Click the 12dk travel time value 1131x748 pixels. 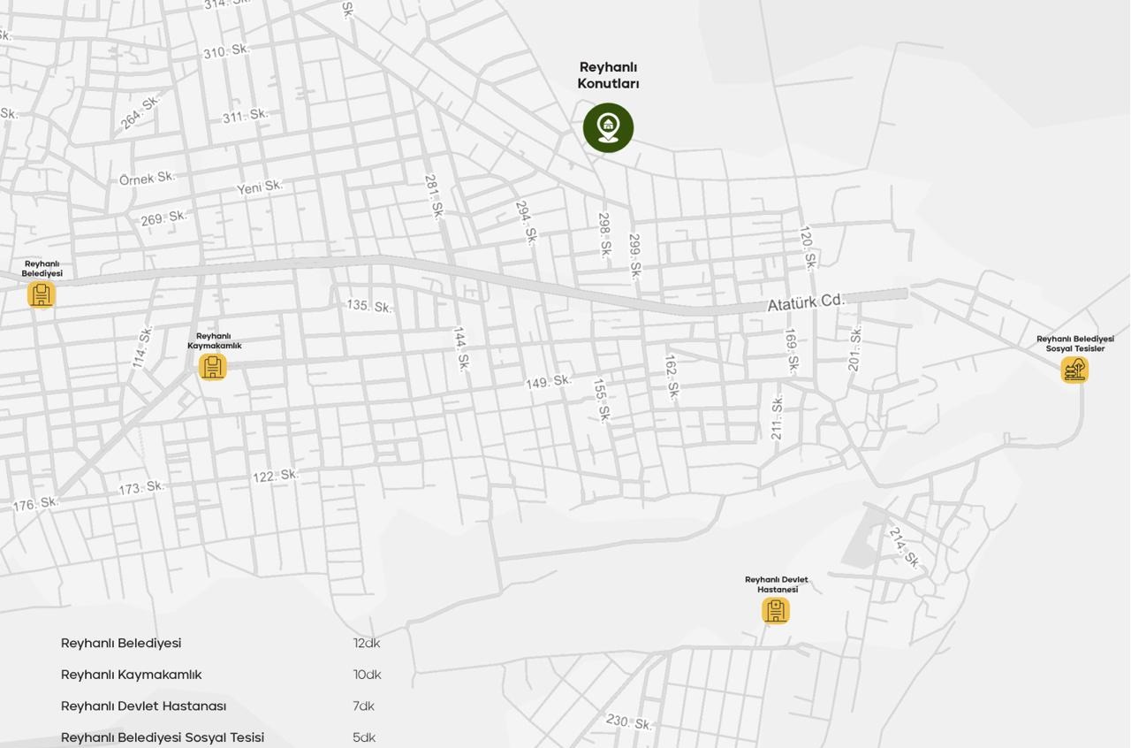pos(367,643)
